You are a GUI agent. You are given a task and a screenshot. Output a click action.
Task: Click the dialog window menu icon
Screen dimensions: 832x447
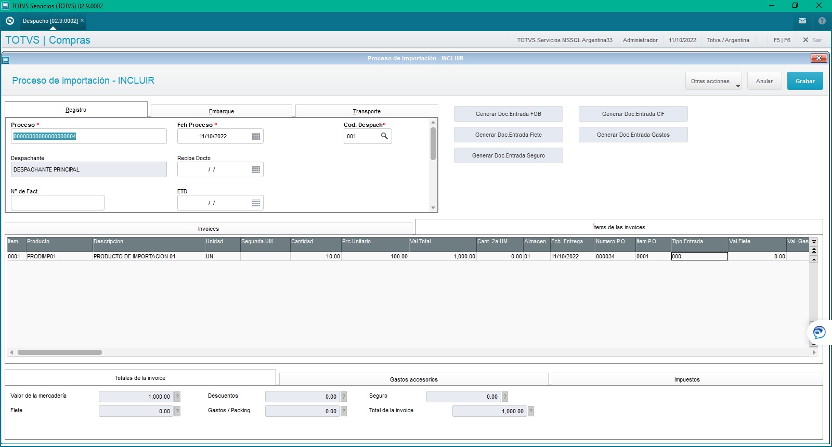pyautogui.click(x=6, y=60)
